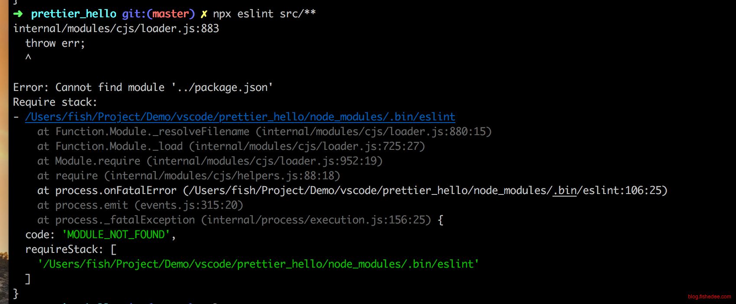Click the green requireStack path string

tap(258, 264)
